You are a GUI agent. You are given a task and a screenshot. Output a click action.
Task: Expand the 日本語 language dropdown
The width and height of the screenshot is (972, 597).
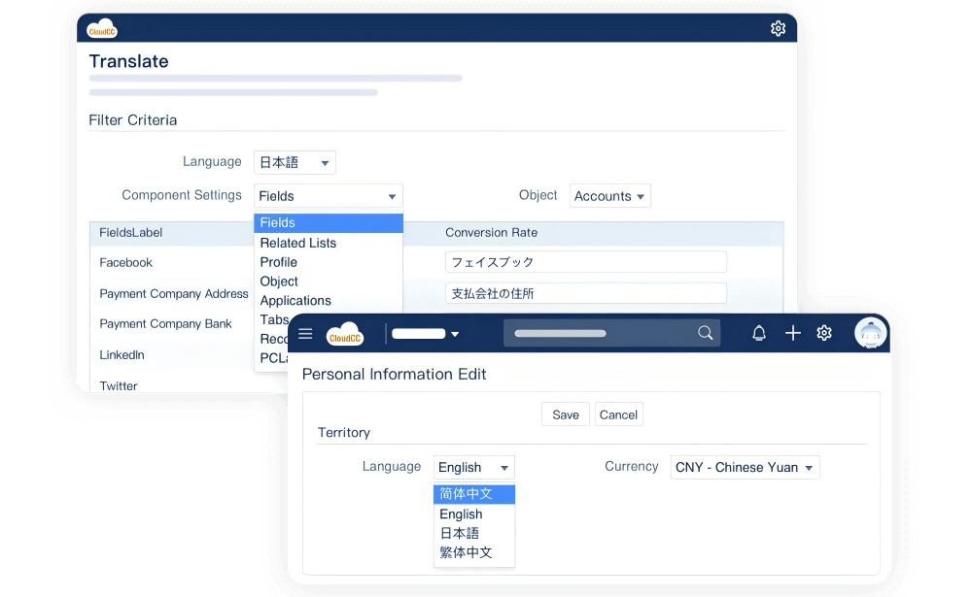click(295, 163)
